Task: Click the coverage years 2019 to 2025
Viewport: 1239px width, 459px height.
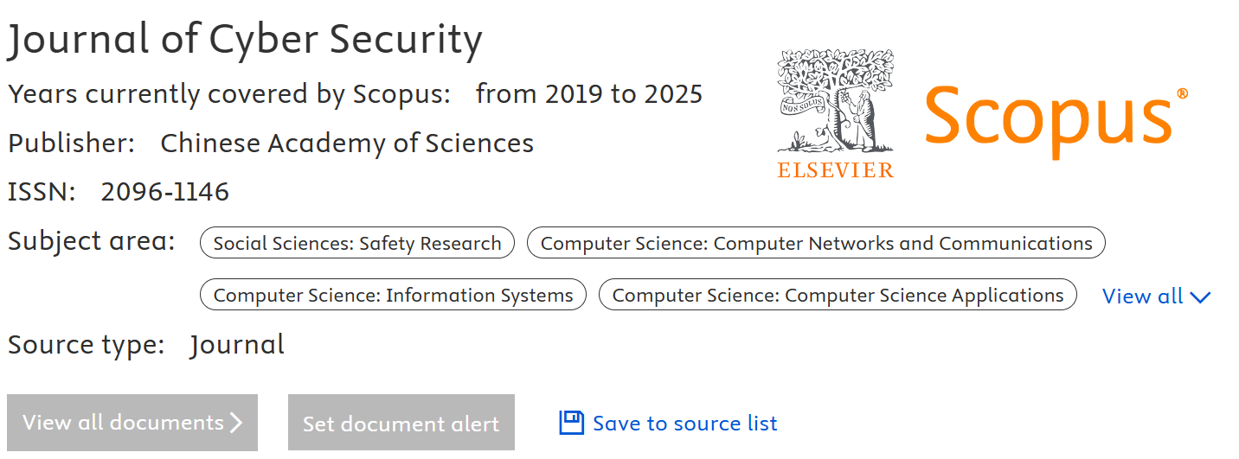Action: (589, 94)
